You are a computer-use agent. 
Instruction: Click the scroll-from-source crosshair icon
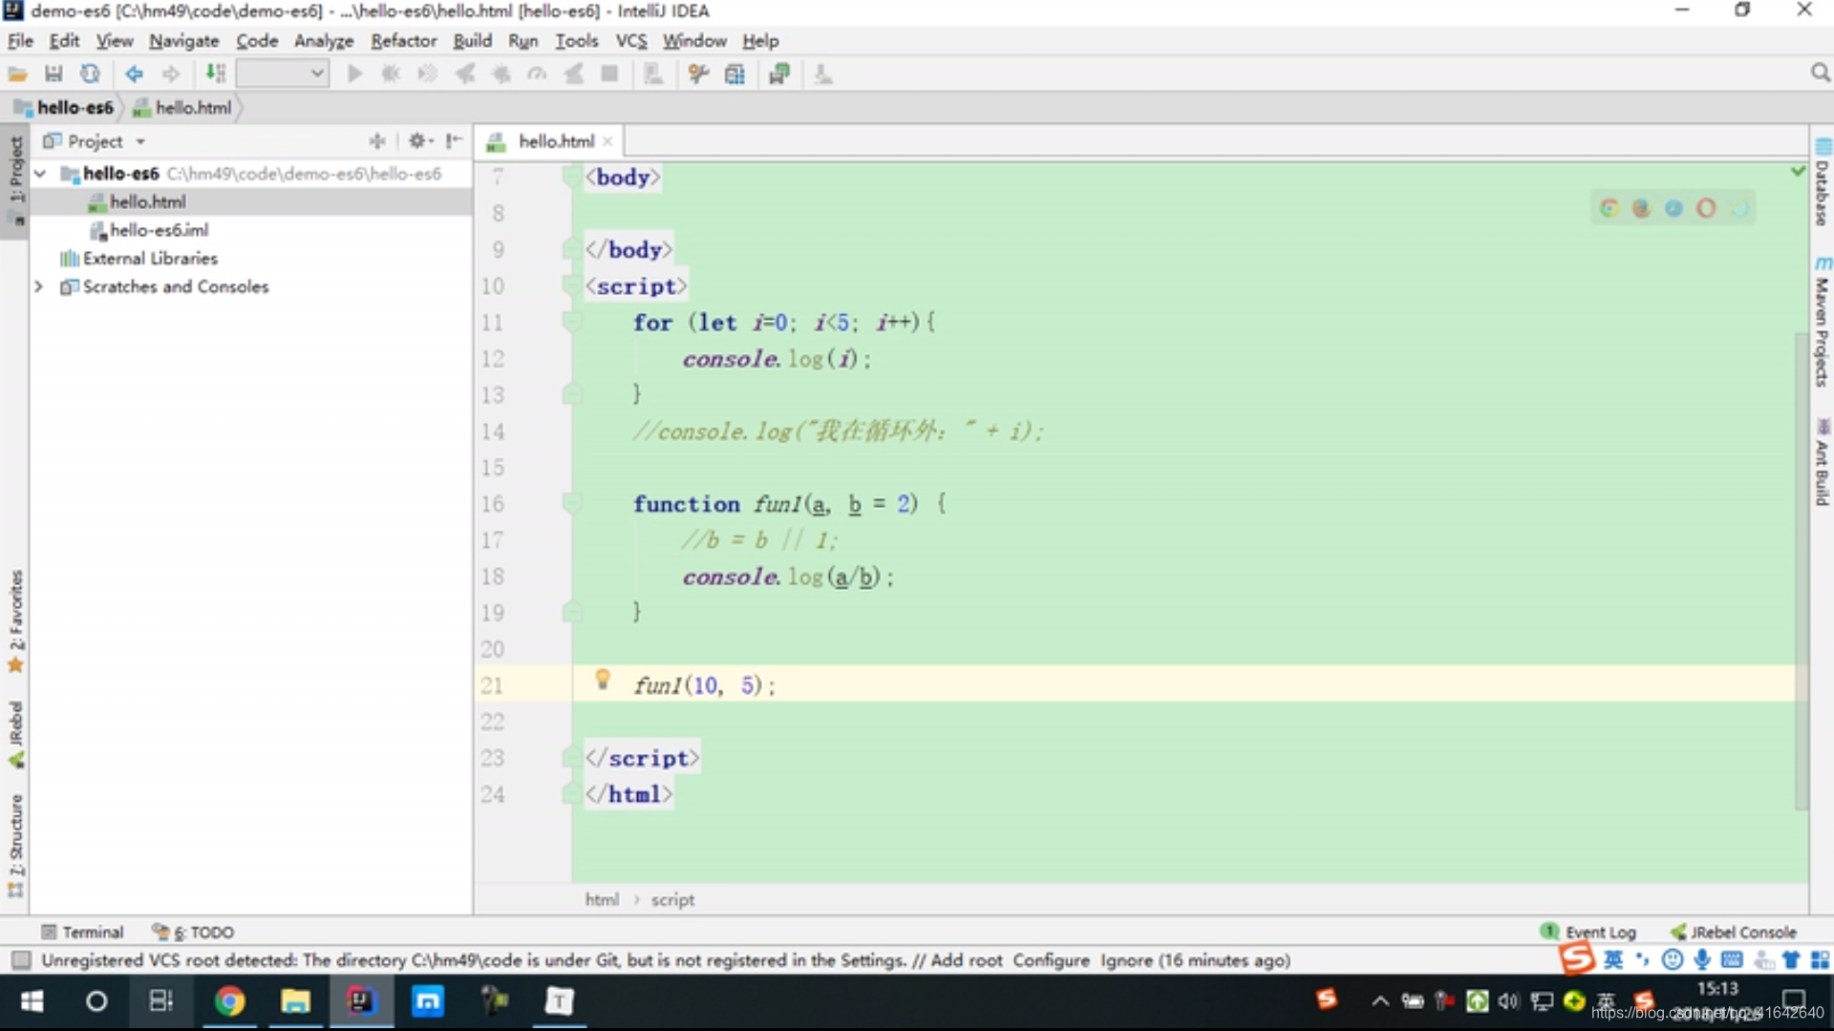coord(377,141)
